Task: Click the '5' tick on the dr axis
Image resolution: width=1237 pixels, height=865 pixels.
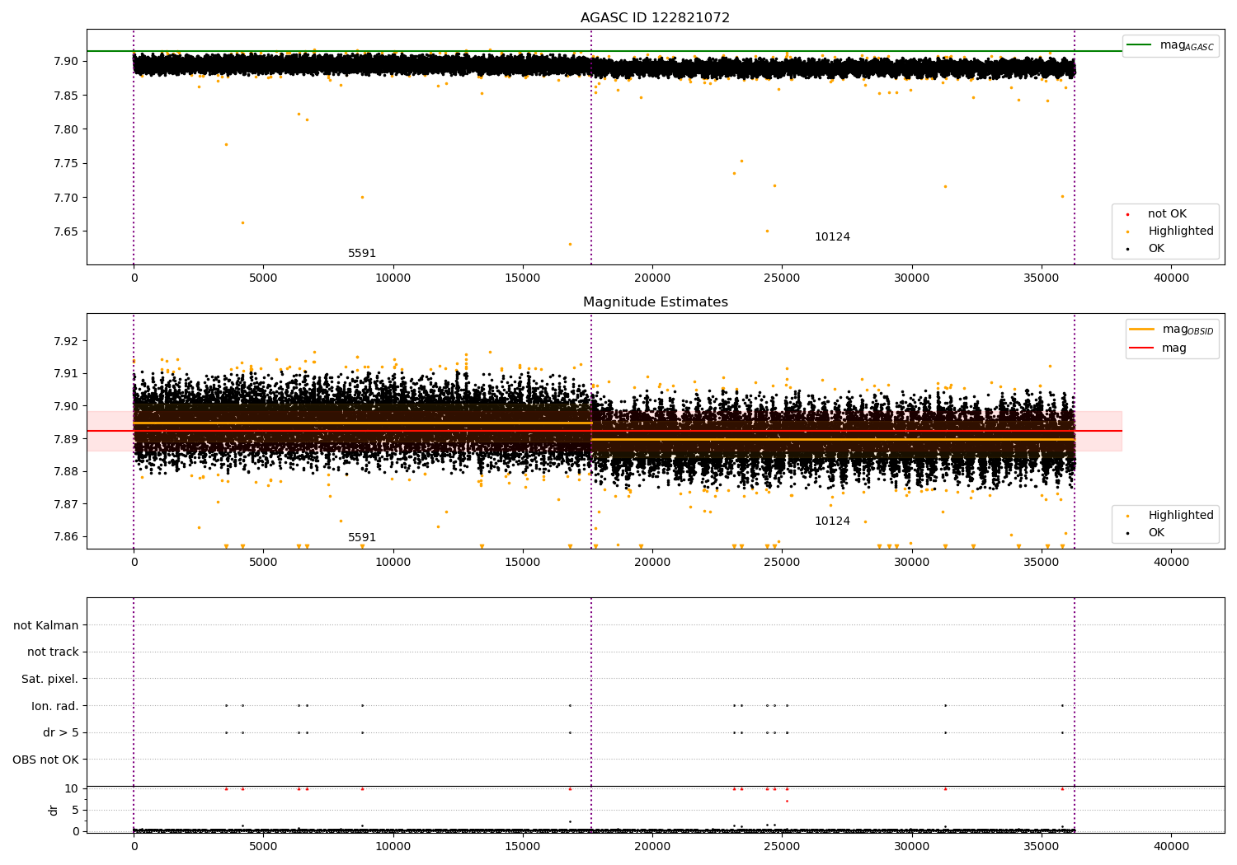Action: tap(76, 810)
